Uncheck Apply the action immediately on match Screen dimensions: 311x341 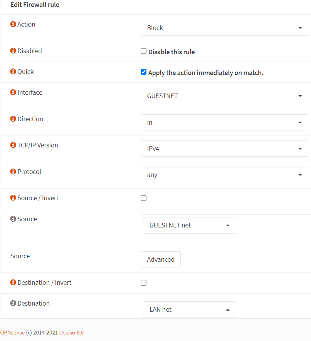tap(144, 72)
